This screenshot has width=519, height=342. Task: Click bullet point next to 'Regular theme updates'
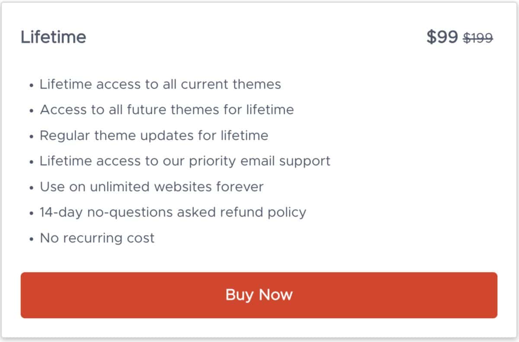point(32,137)
